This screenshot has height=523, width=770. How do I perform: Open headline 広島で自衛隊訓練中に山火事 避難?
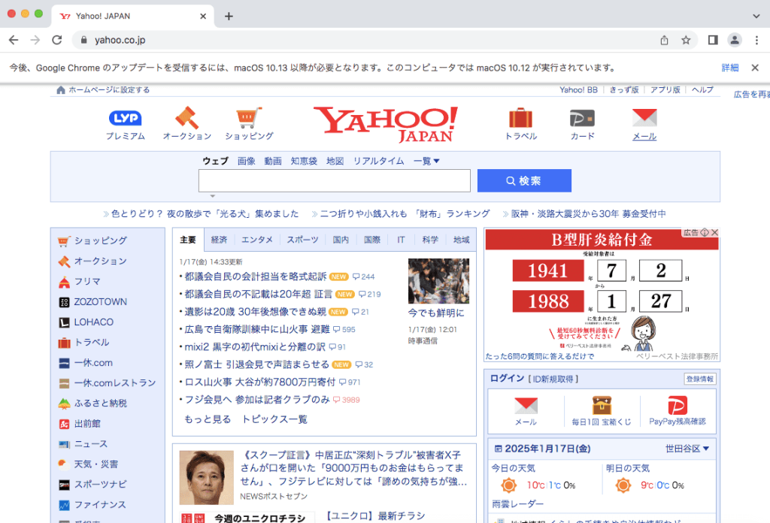point(257,329)
